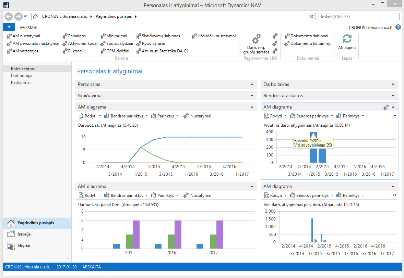Open Dokumento šablonai
Screen dimensions: 404x278
coord(306,36)
